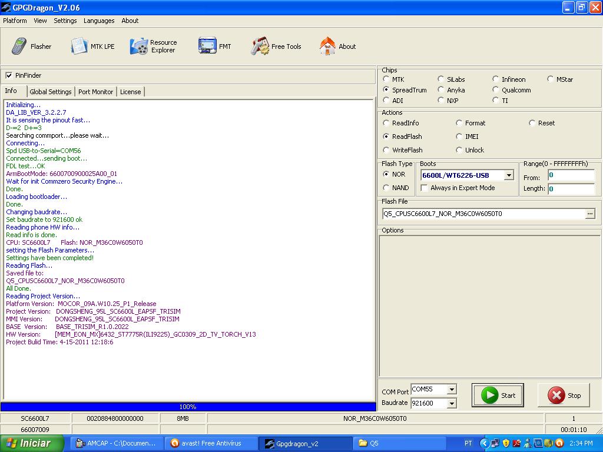
Task: Click log line 'Settings have been completed!'
Action: pos(49,258)
